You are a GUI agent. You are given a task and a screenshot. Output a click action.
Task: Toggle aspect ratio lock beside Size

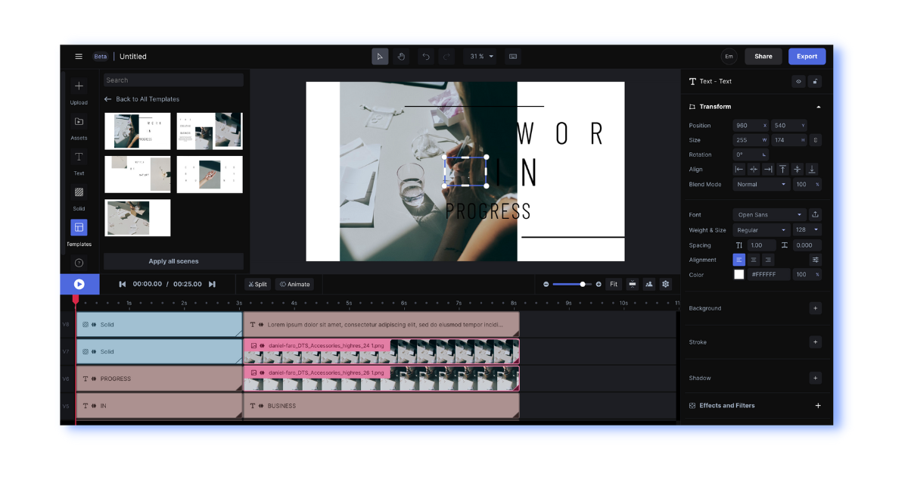[815, 140]
